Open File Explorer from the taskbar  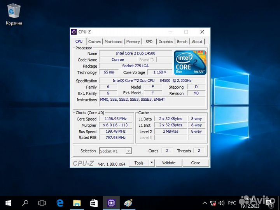tap(77, 203)
